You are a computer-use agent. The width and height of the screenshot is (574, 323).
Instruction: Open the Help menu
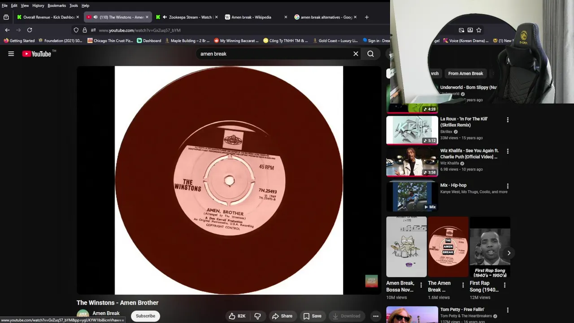tap(85, 5)
